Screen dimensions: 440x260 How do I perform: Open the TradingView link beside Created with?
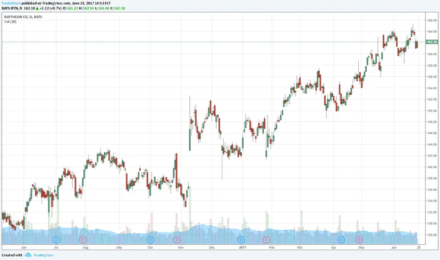tap(43, 255)
